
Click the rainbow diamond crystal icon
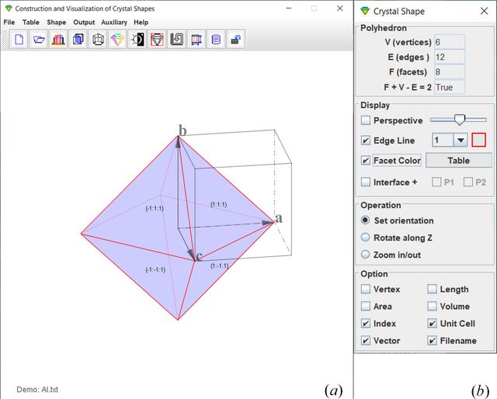117,40
